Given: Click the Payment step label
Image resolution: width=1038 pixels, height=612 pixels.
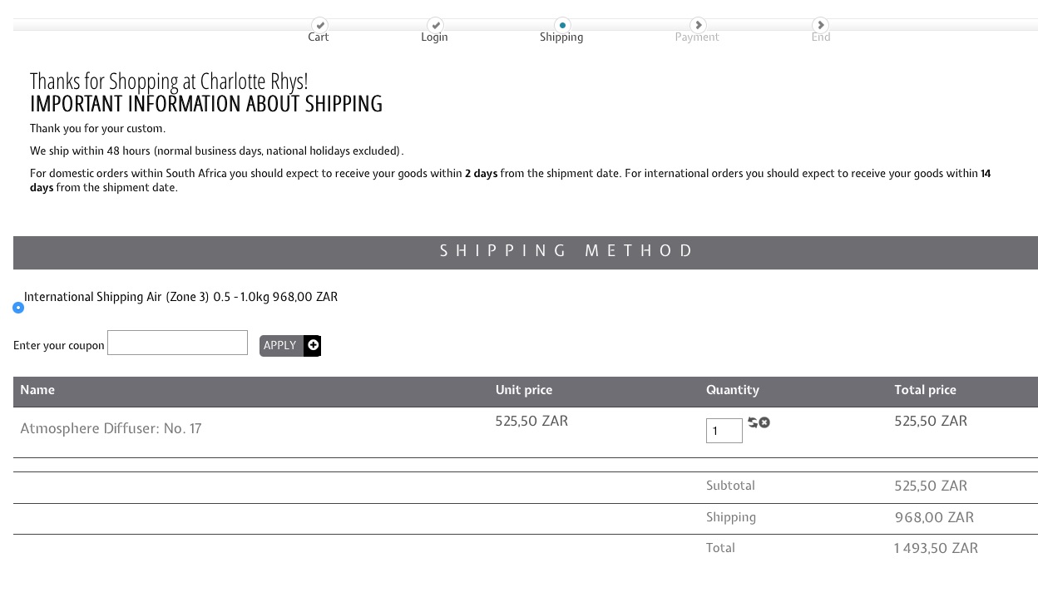Looking at the screenshot, I should point(697,37).
